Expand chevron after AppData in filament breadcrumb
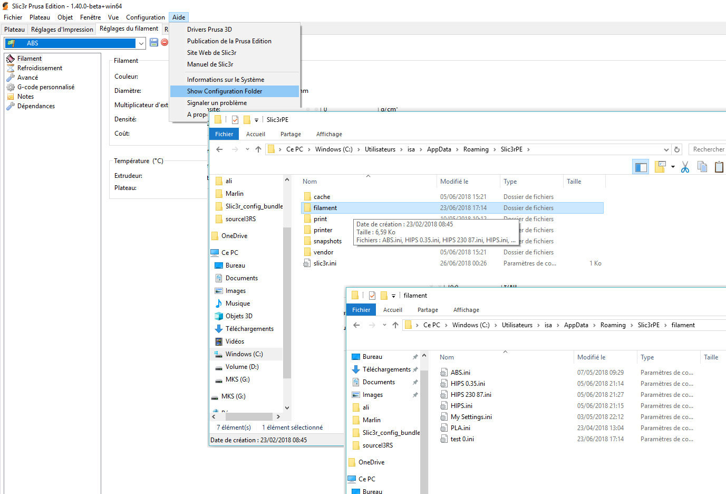726x494 pixels. click(x=595, y=325)
